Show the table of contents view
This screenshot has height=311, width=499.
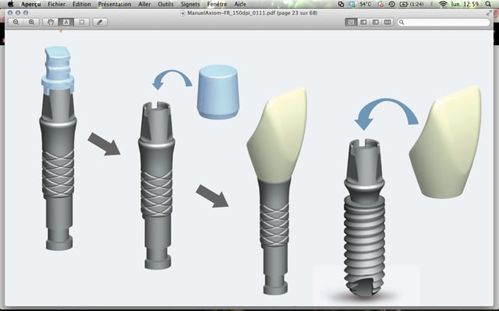(x=375, y=23)
